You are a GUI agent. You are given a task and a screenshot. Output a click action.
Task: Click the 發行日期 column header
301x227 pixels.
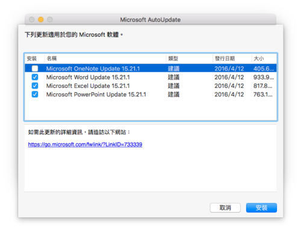click(x=232, y=58)
